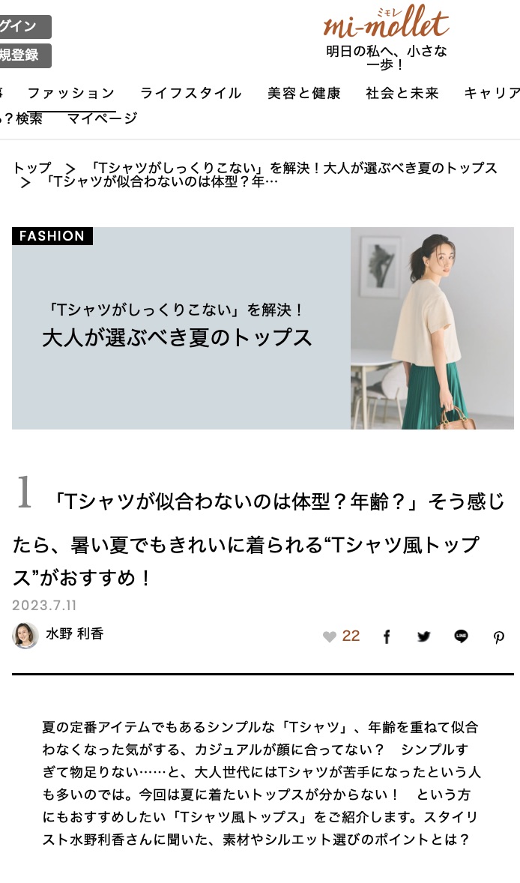The height and width of the screenshot is (883, 520).
Task: Go to トップ breadcrumb link
Action: [32, 168]
